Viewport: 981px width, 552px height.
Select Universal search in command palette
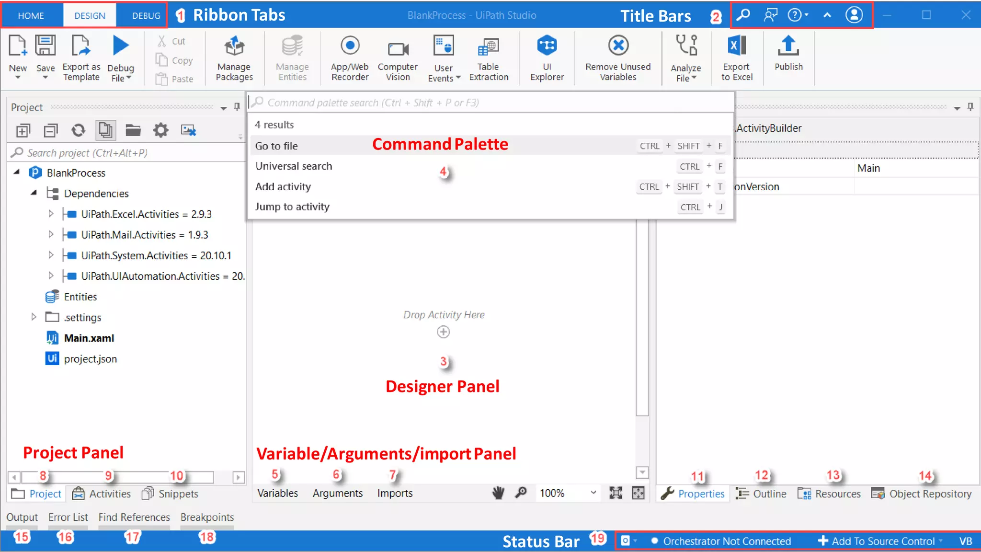pos(293,166)
